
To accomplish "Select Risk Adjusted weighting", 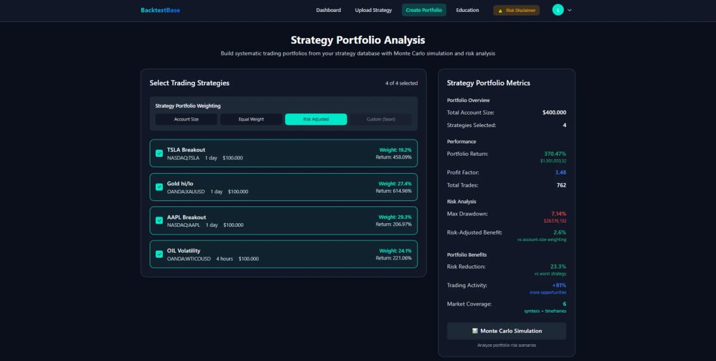I will [316, 119].
